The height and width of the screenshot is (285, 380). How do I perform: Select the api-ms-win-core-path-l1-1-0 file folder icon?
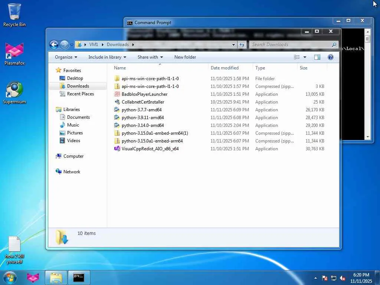click(x=117, y=79)
